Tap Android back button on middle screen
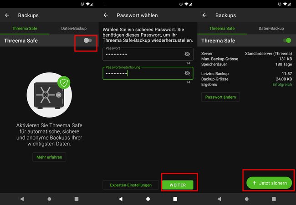Image resolution: width=296 pixels, height=205 pixels. (121, 199)
